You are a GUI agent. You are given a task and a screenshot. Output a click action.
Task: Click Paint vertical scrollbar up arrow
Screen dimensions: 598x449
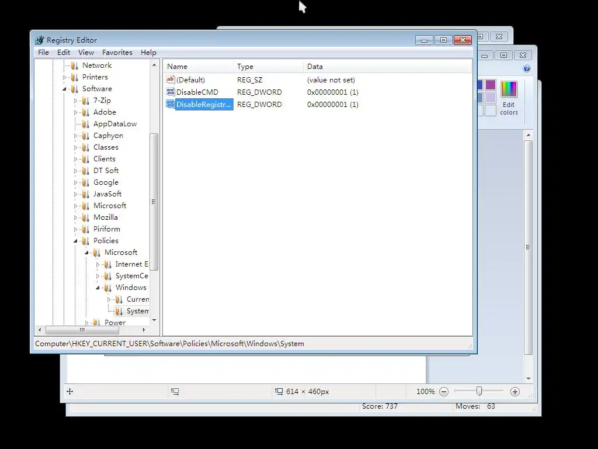(x=528, y=135)
